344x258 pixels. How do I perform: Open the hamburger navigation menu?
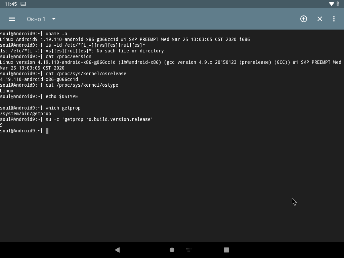(x=12, y=19)
